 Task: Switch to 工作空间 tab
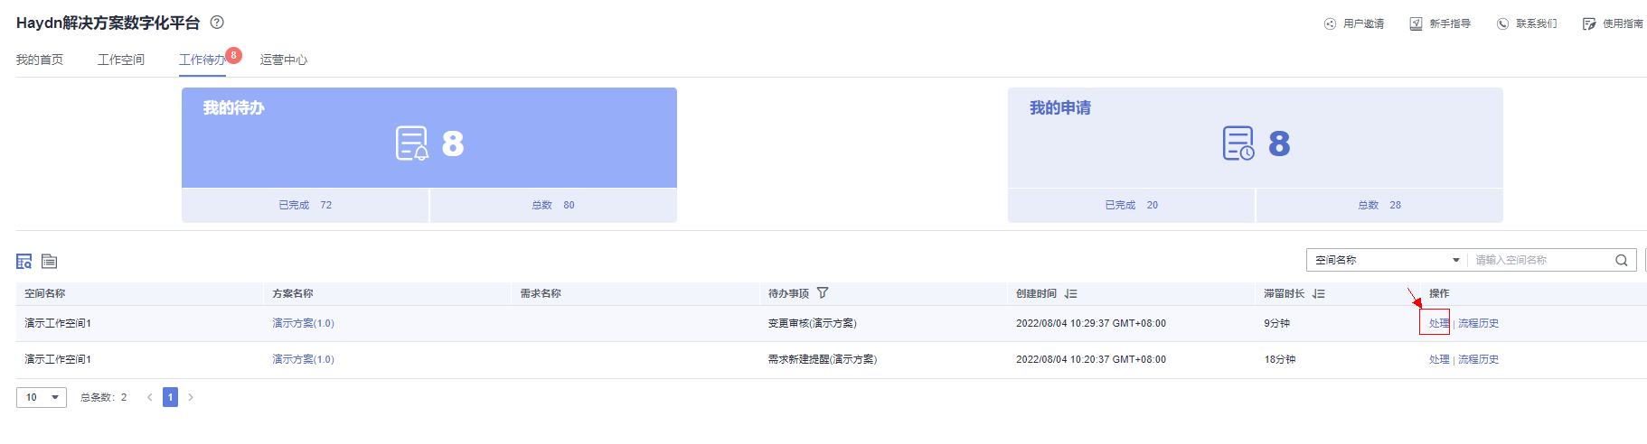pos(121,60)
